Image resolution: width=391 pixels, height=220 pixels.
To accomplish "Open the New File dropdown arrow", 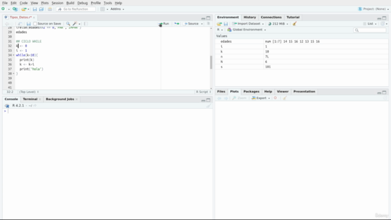I will (x=9, y=9).
